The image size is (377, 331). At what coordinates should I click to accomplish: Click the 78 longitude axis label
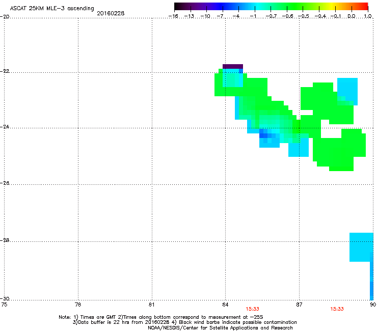point(78,305)
